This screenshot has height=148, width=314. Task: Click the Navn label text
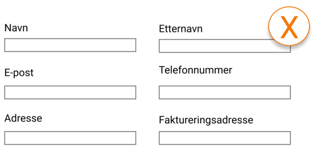(x=16, y=28)
